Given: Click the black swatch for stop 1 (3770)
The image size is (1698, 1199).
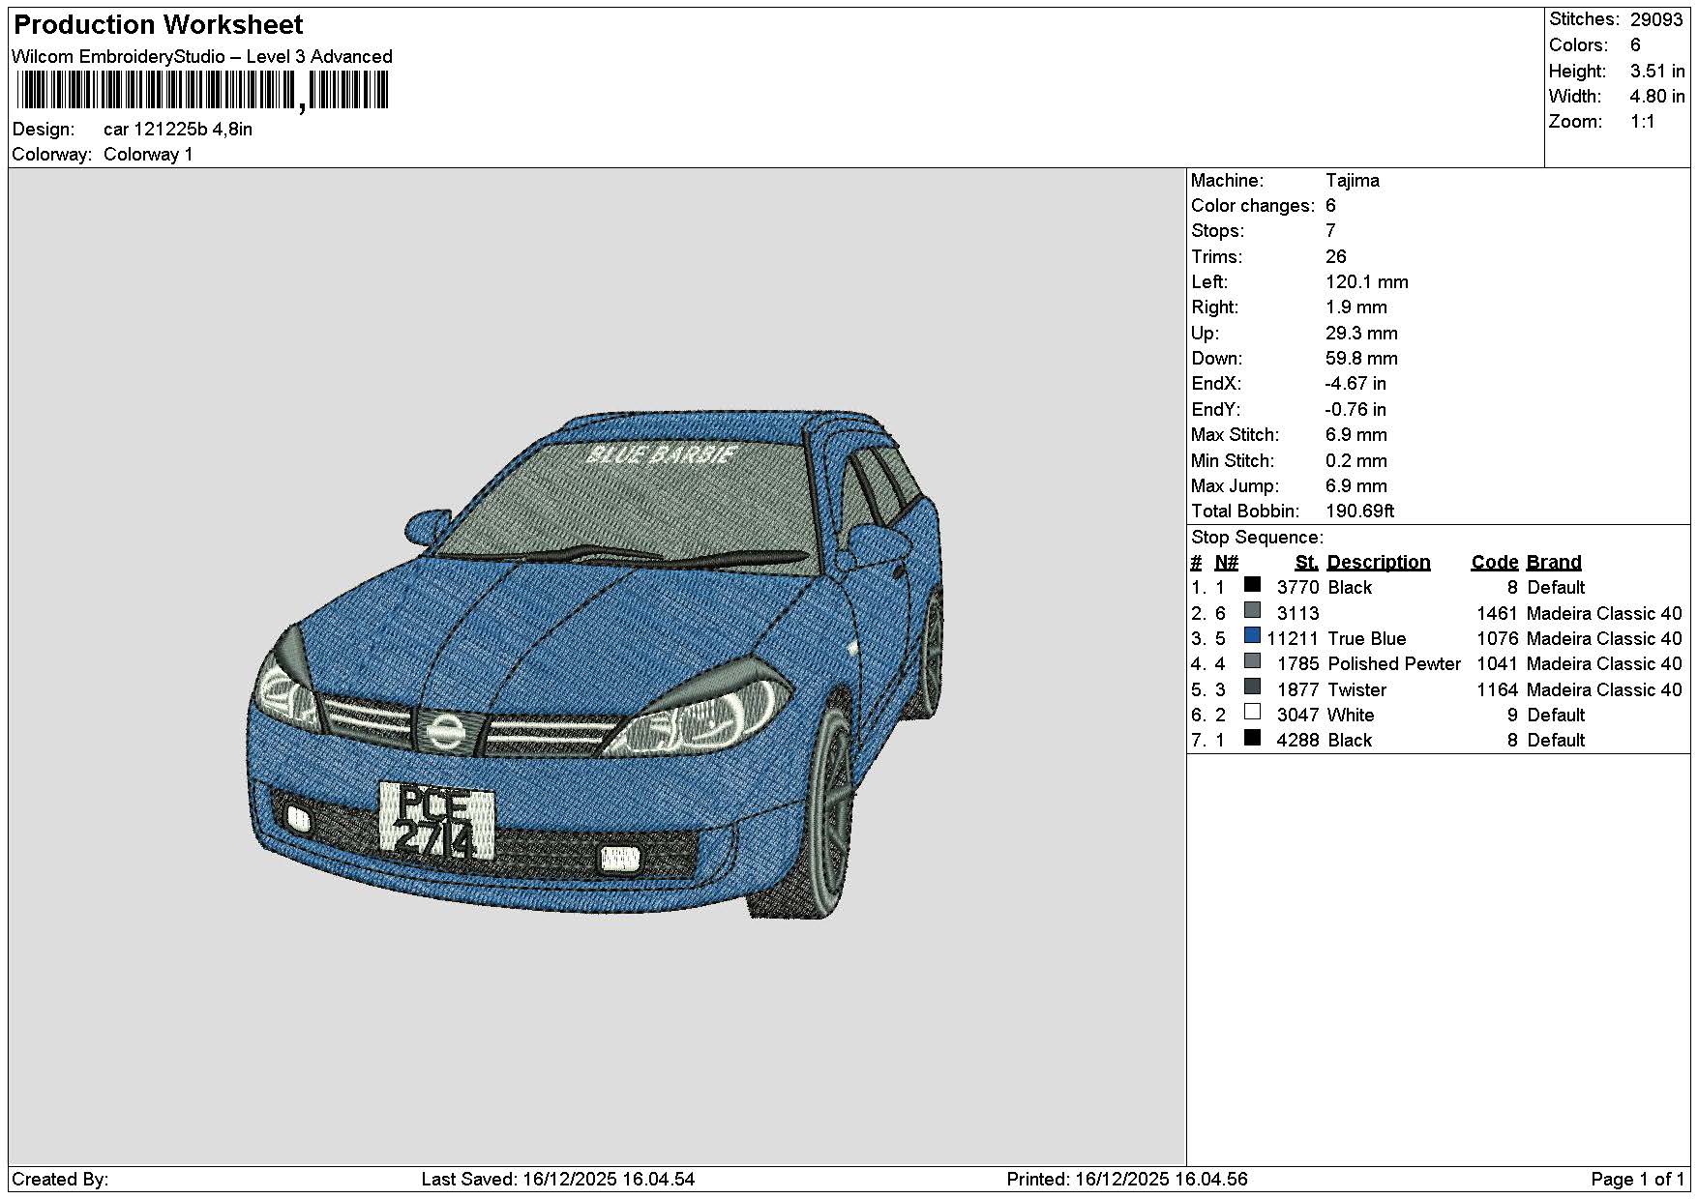Looking at the screenshot, I should (x=1252, y=585).
